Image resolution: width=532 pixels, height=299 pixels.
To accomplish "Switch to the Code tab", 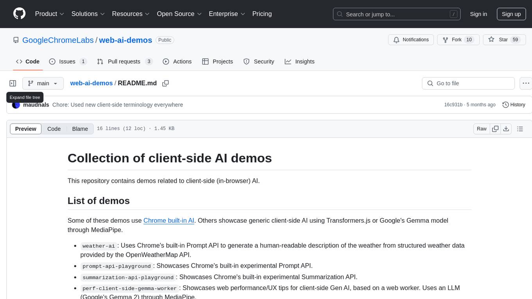I will coord(28,61).
